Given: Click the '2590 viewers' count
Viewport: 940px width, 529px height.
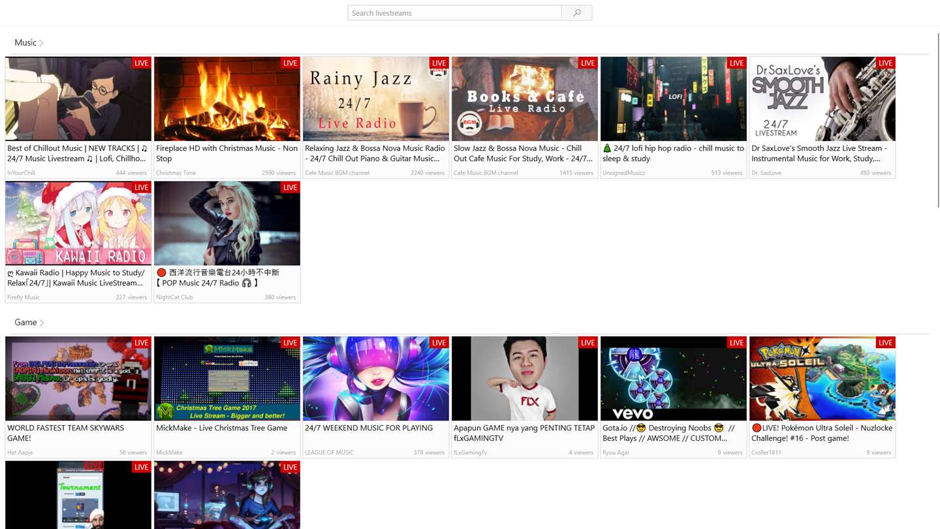Looking at the screenshot, I should click(279, 173).
